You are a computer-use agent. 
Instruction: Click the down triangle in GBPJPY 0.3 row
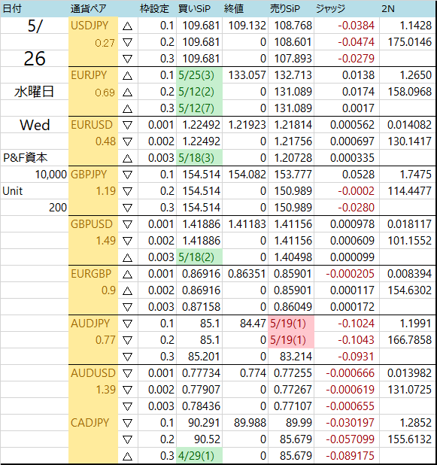[x=127, y=208]
